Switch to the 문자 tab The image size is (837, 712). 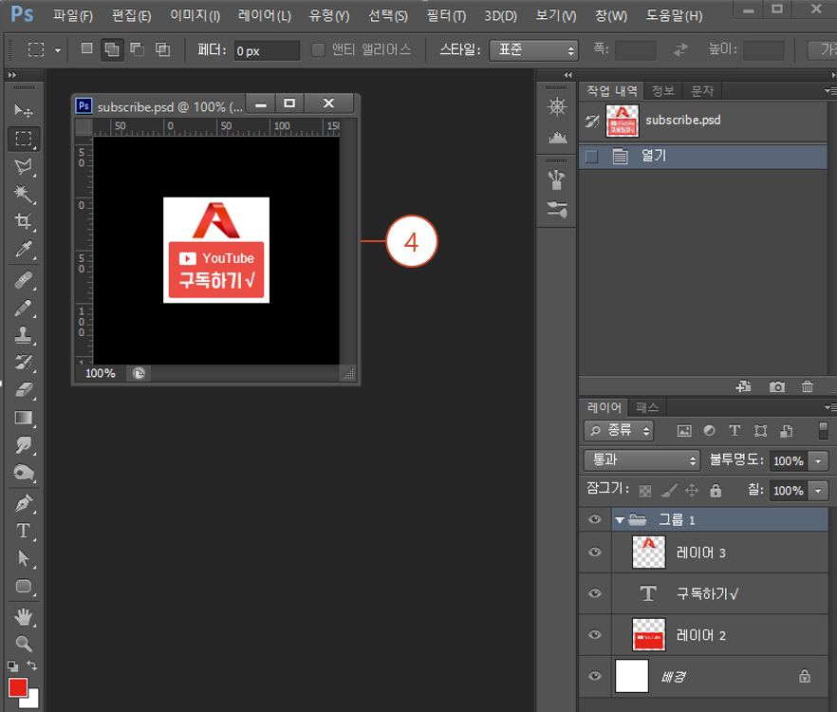pos(702,91)
